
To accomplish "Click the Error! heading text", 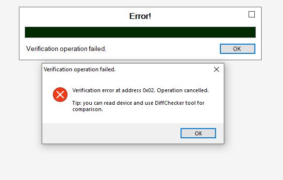I will click(x=140, y=16).
